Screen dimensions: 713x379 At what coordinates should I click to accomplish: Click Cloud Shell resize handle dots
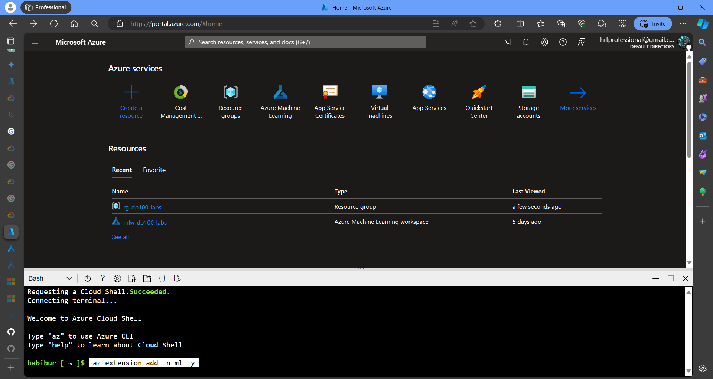[x=361, y=268]
